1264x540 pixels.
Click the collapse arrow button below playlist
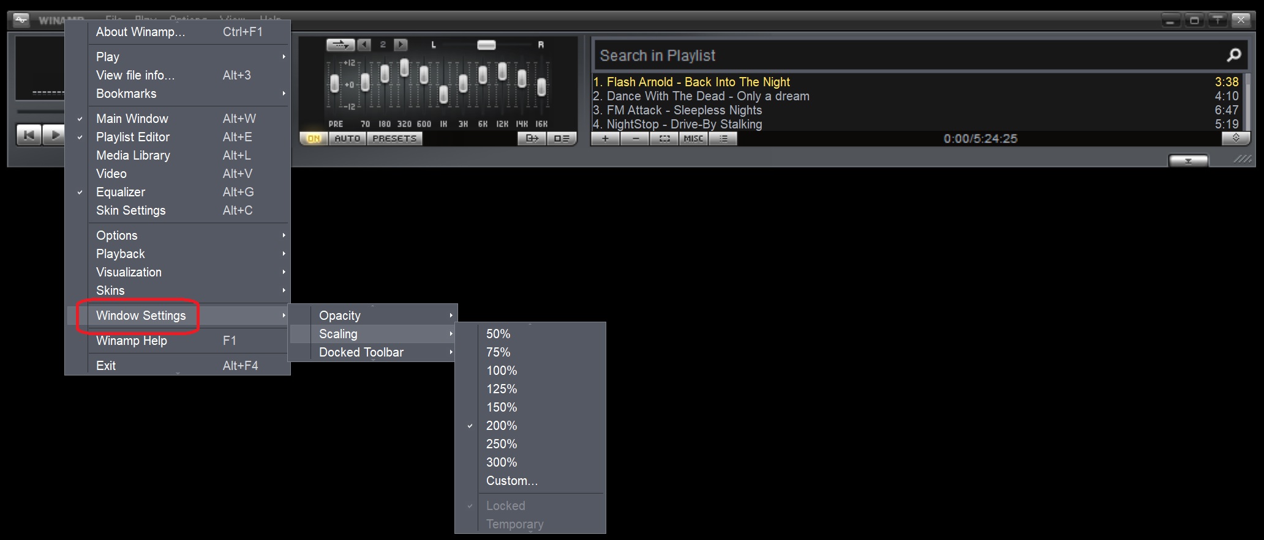click(x=1188, y=161)
